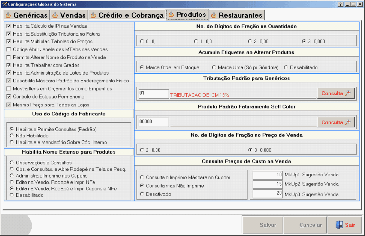Click the icon on the Genéricas tab
365x236 pixels.
8,15
